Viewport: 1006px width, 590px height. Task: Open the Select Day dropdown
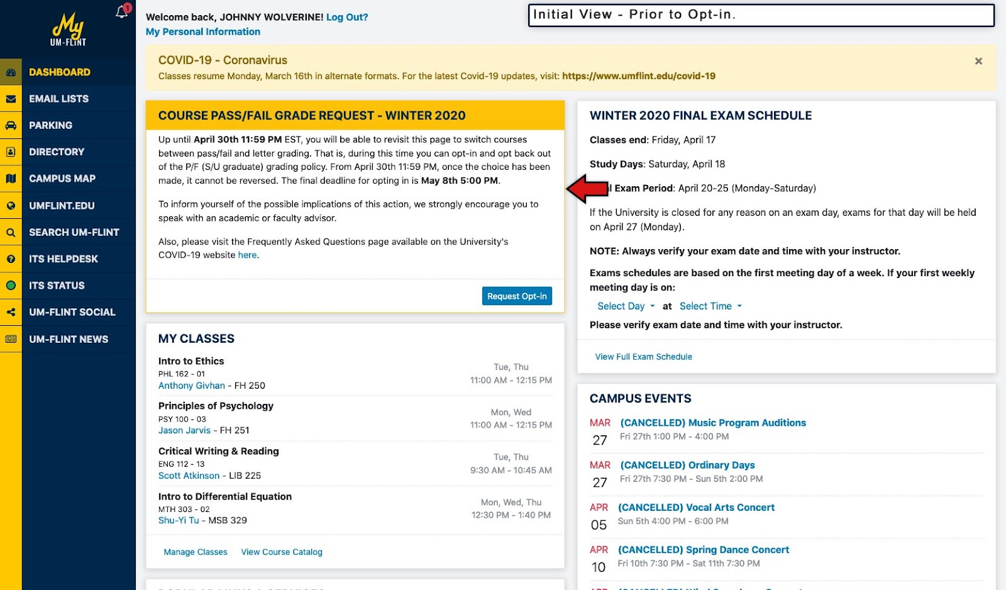tap(626, 306)
